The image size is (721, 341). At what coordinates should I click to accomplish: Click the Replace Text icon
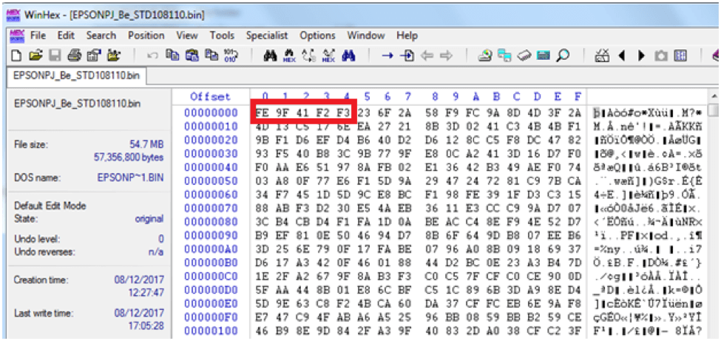(x=309, y=56)
